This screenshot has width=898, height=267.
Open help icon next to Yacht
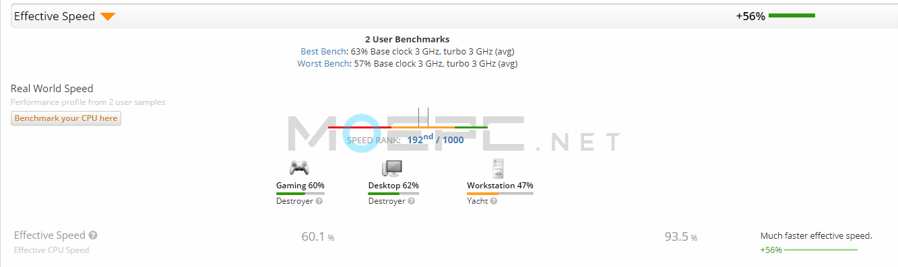494,201
